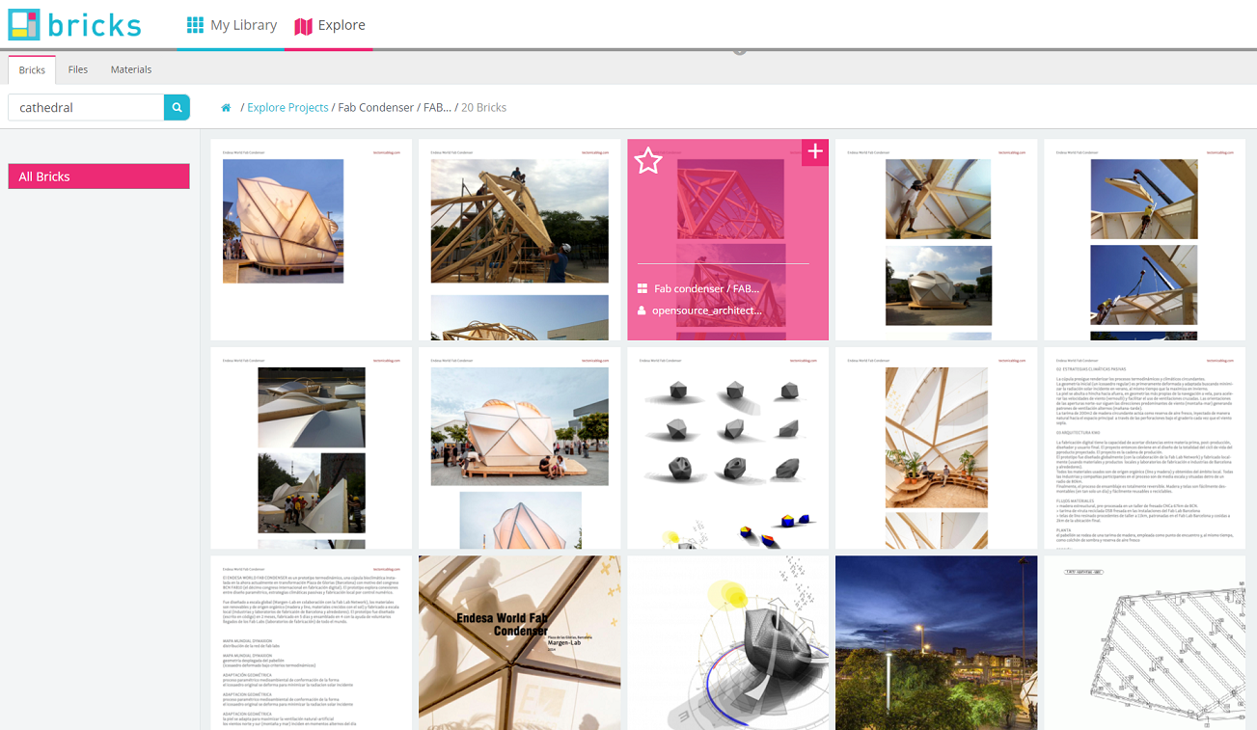
Task: Select the All Bricks filter
Action: [98, 176]
